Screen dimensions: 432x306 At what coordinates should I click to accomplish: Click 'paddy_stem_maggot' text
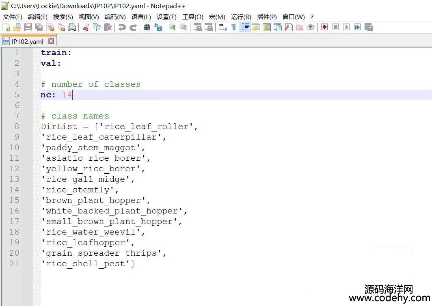(91, 148)
